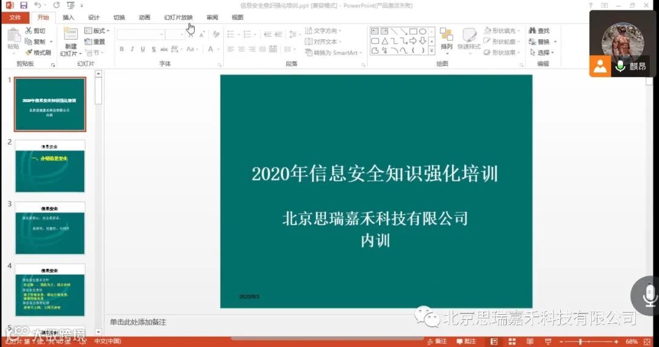Decrease indent level icon
659x347 pixels.
267,35
